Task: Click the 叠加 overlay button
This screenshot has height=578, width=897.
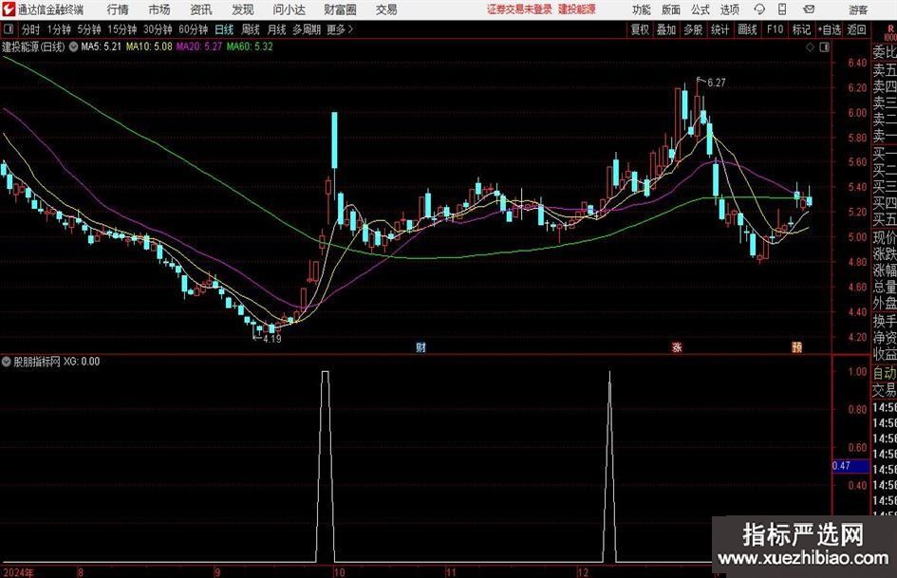Action: (x=666, y=29)
